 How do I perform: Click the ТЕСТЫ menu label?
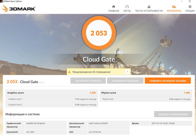point(127,11)
